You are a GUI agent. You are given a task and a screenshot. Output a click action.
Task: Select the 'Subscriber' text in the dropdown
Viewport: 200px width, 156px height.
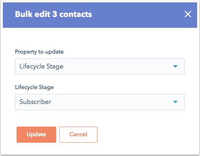click(x=35, y=102)
